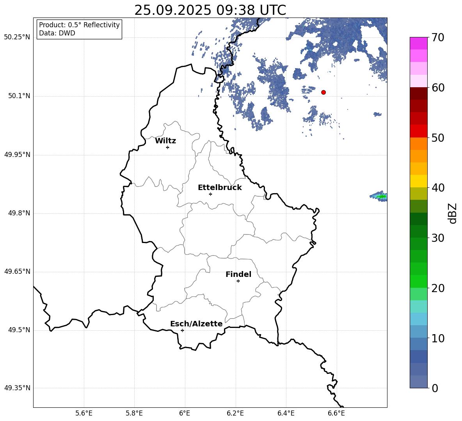Pick the bright red colorbar segment
This screenshot has width=462, height=421.
(418, 131)
